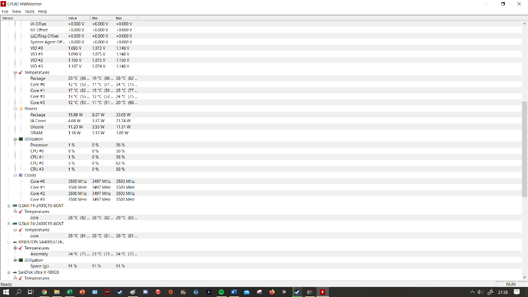Show hidden system tray icons

click(472, 292)
